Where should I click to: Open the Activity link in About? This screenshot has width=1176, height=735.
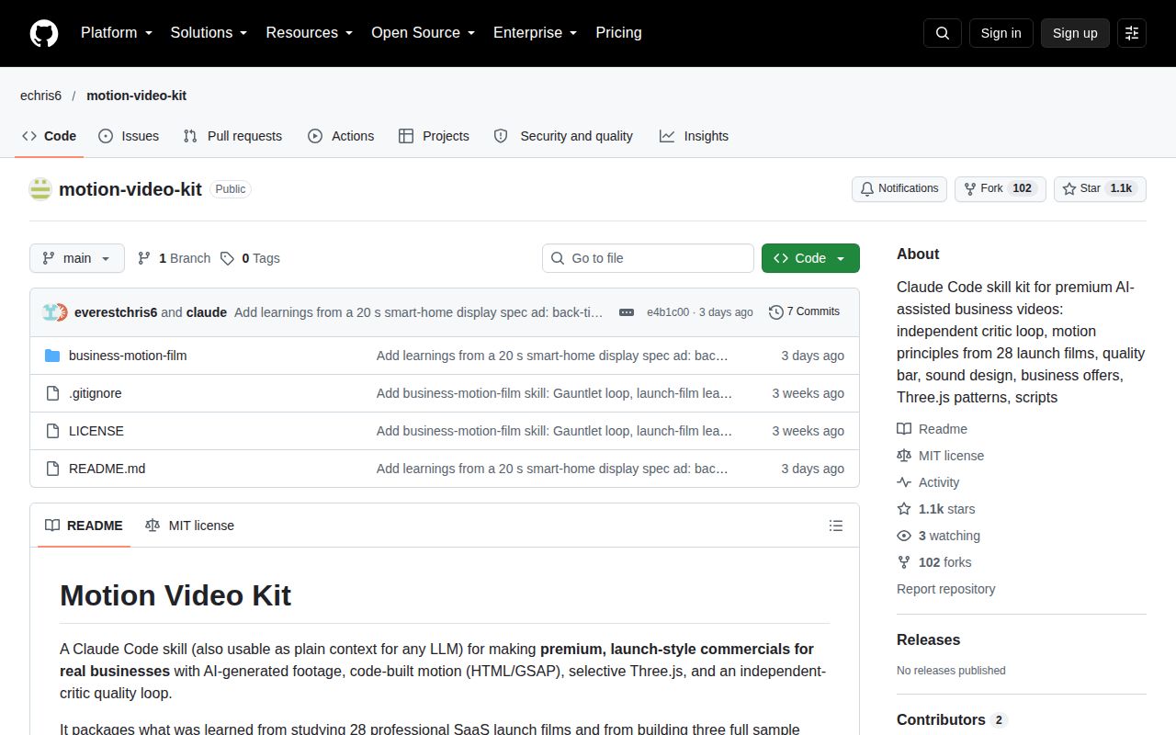[x=928, y=482]
